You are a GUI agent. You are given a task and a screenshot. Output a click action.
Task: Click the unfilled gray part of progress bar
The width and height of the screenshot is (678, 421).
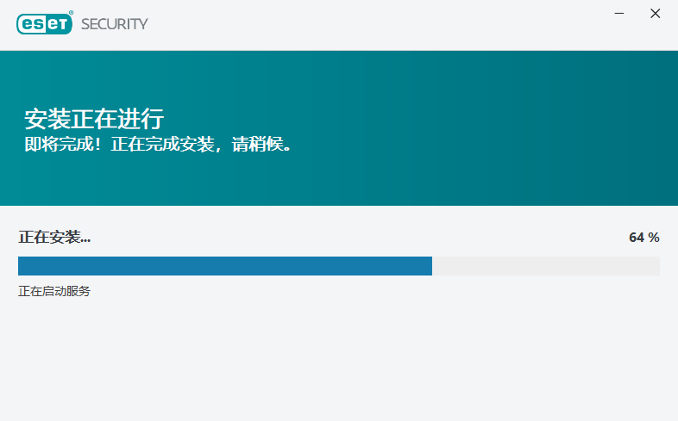(546, 266)
